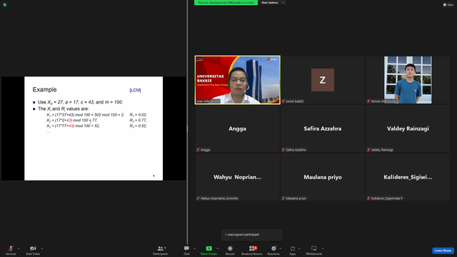Select Iwan Adhicandra's video tile
The image size is (457, 257).
point(238,80)
